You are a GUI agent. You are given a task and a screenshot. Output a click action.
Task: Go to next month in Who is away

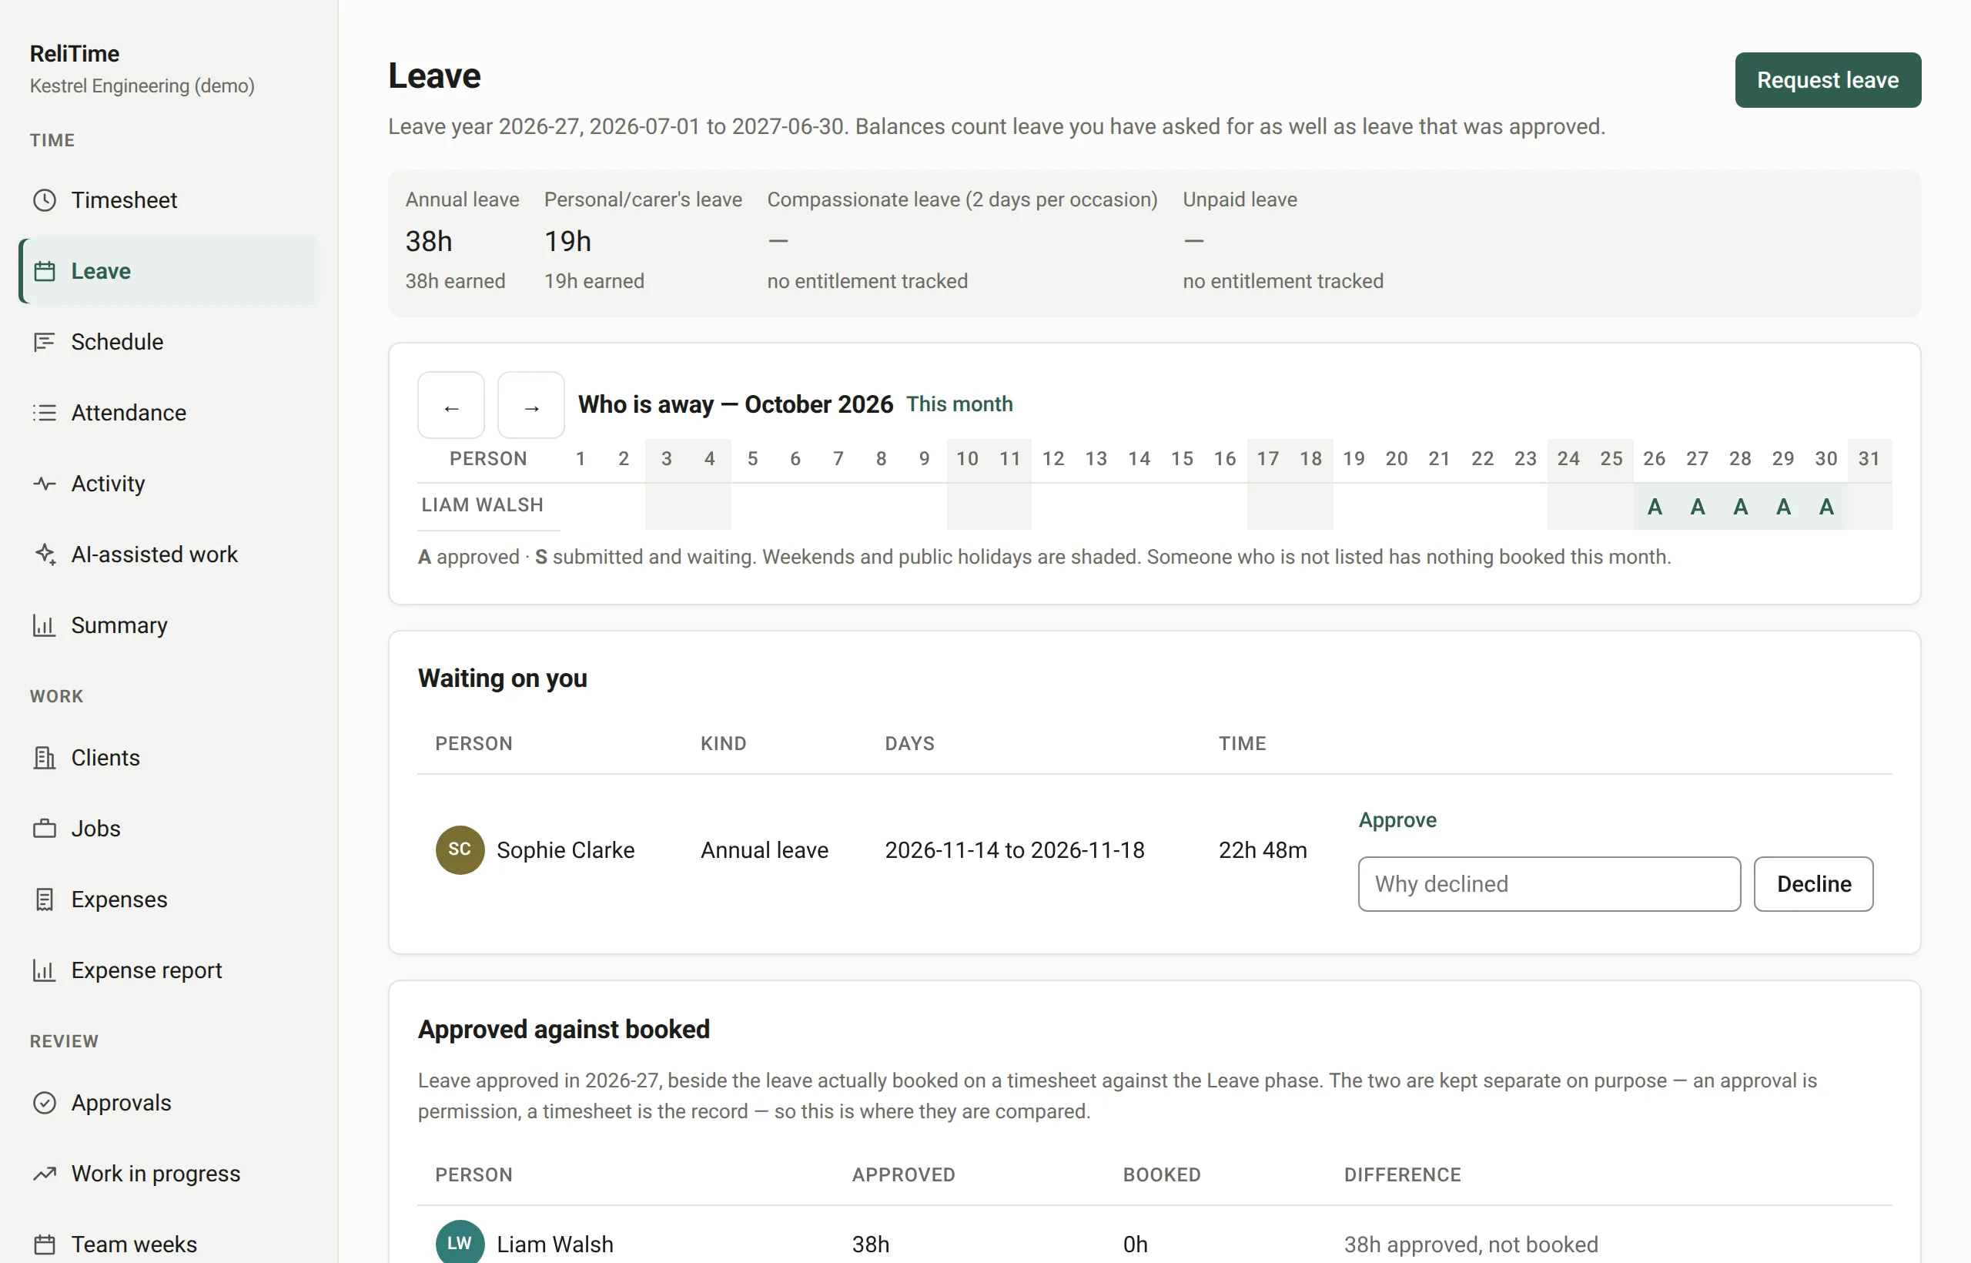tap(531, 405)
